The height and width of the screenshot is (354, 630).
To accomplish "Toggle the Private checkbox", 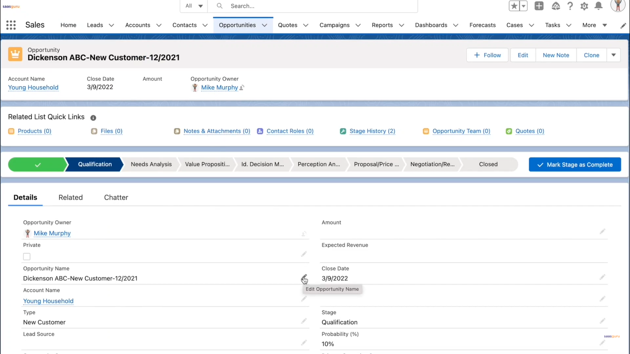I will point(27,257).
